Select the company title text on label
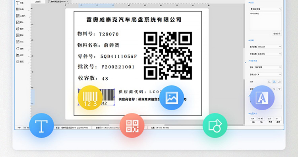Image resolution: width=298 pixels, height=157 pixels. 134,19
